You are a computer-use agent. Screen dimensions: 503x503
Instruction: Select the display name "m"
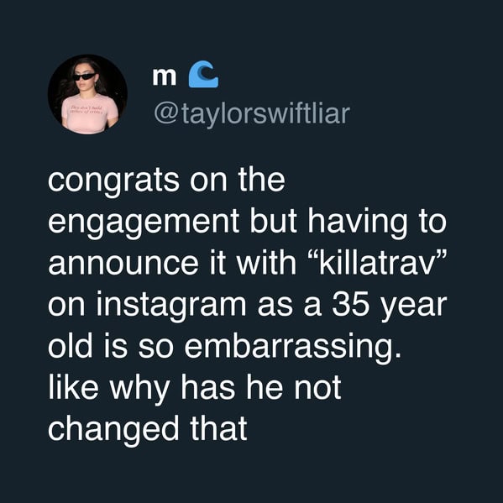[x=165, y=77]
